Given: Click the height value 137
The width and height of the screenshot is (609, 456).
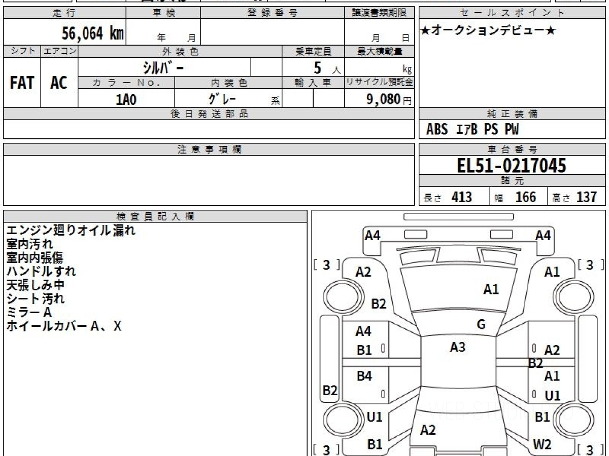Looking at the screenshot, I should [x=587, y=197].
